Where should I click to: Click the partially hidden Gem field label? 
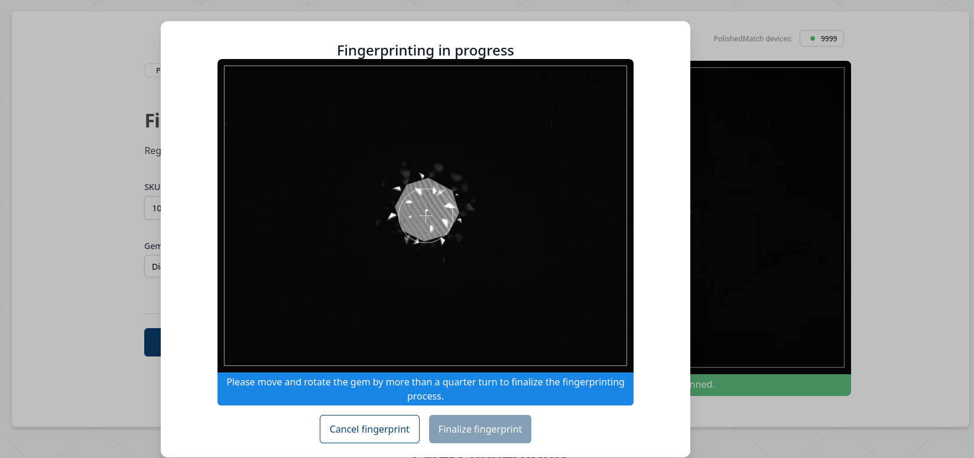tap(152, 246)
